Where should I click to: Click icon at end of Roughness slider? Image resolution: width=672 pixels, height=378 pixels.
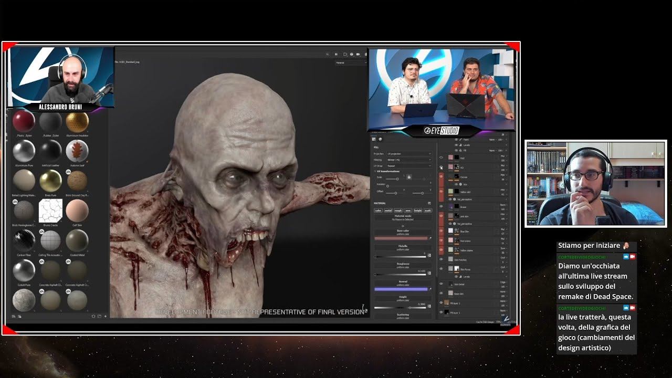coord(429,274)
